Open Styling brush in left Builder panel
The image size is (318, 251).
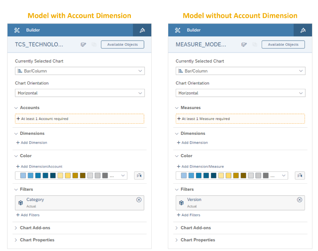click(x=142, y=30)
